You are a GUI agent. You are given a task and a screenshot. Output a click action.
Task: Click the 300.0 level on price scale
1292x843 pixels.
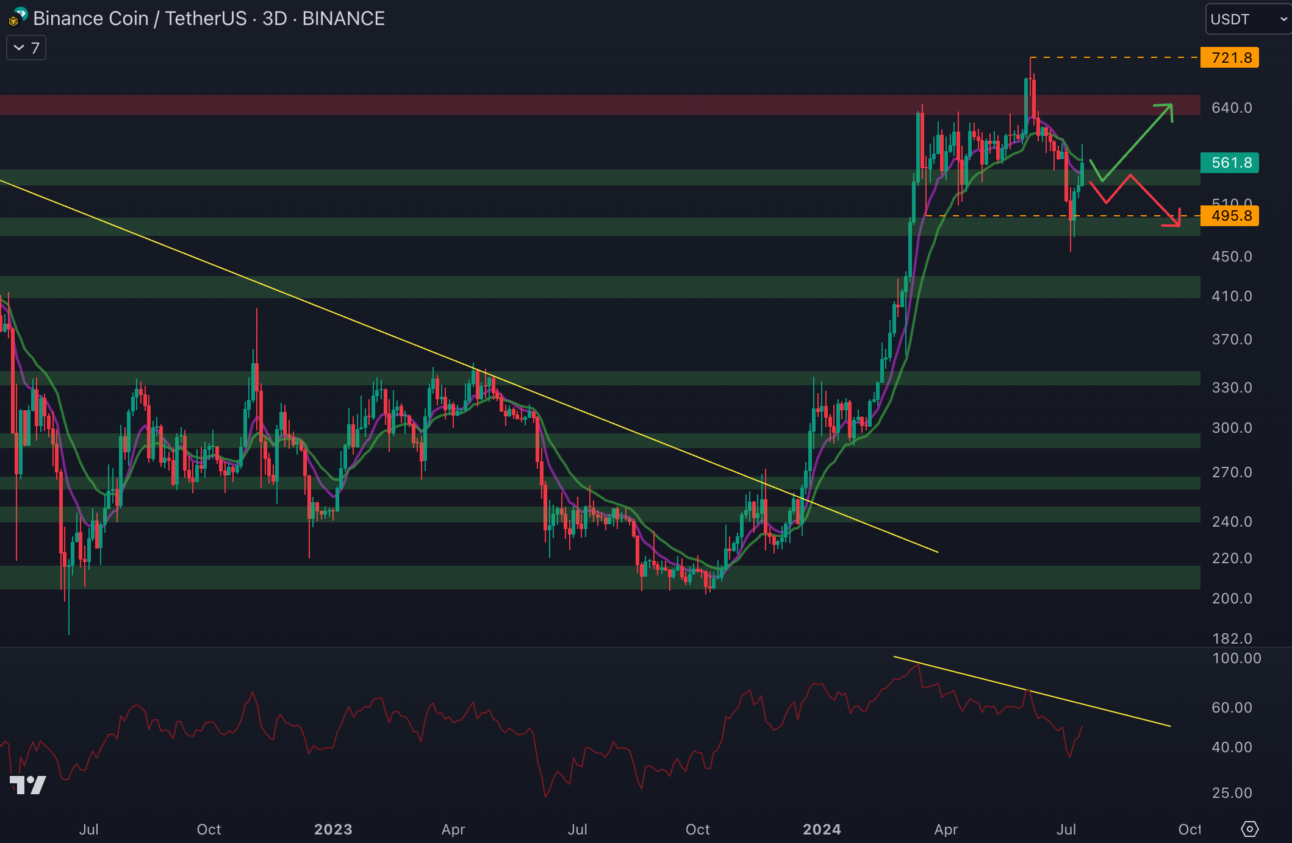1231,428
